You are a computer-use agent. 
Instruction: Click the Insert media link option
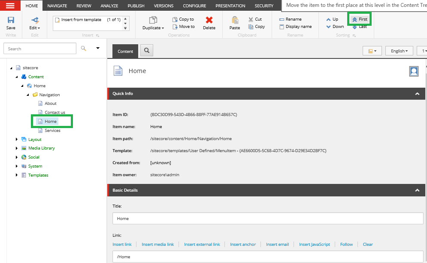point(157,244)
